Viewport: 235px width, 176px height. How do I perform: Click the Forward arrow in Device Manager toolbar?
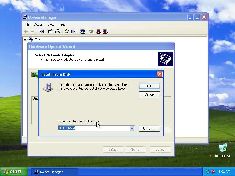[x=33, y=31]
